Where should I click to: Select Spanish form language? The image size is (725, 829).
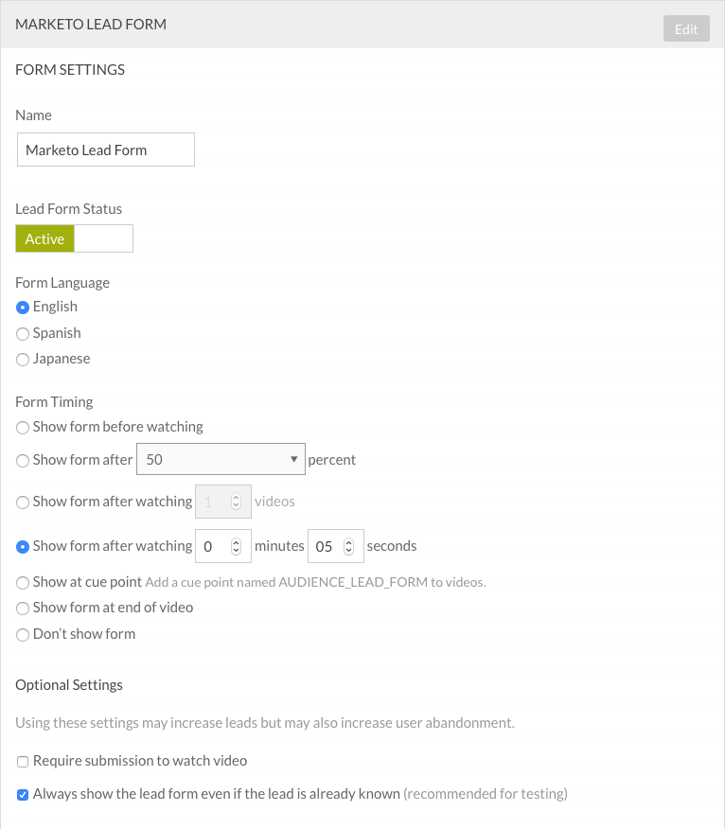point(23,333)
